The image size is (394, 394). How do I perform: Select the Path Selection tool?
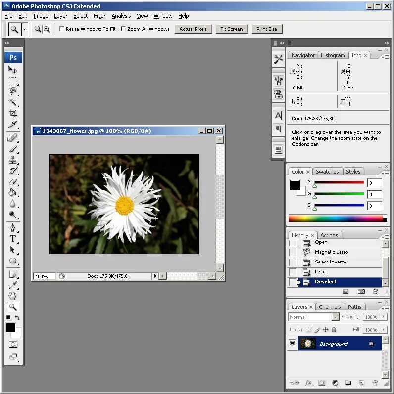(12, 250)
